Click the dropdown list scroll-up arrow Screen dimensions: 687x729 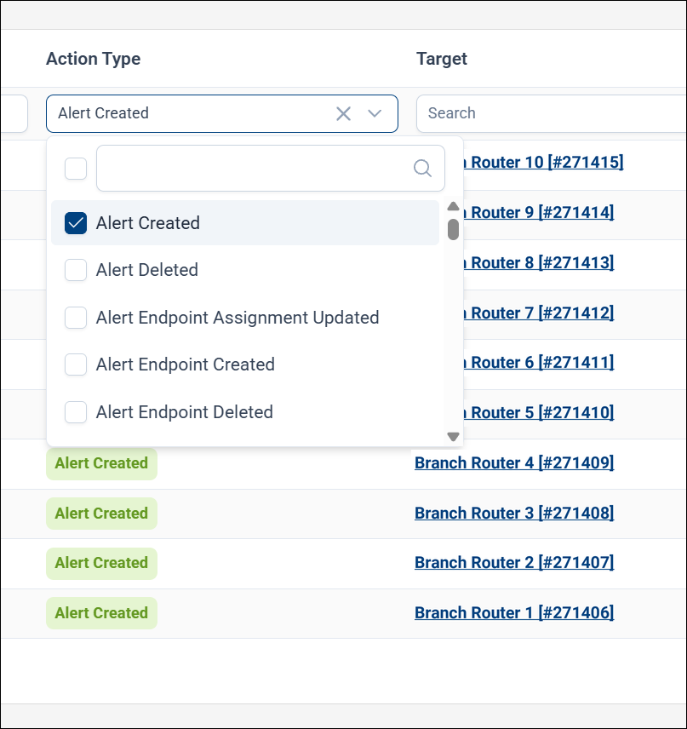click(x=453, y=206)
